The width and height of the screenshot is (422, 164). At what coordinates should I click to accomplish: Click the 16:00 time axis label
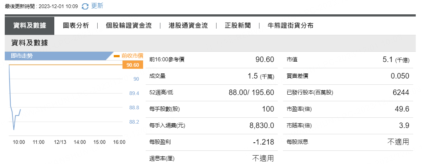pos(119,142)
